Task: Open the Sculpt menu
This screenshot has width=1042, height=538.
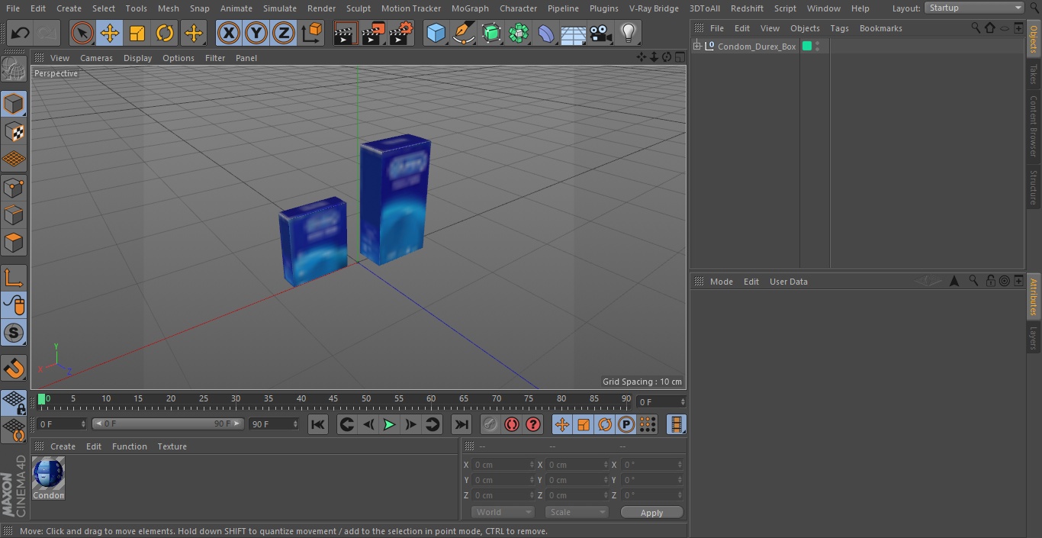Action: point(358,8)
